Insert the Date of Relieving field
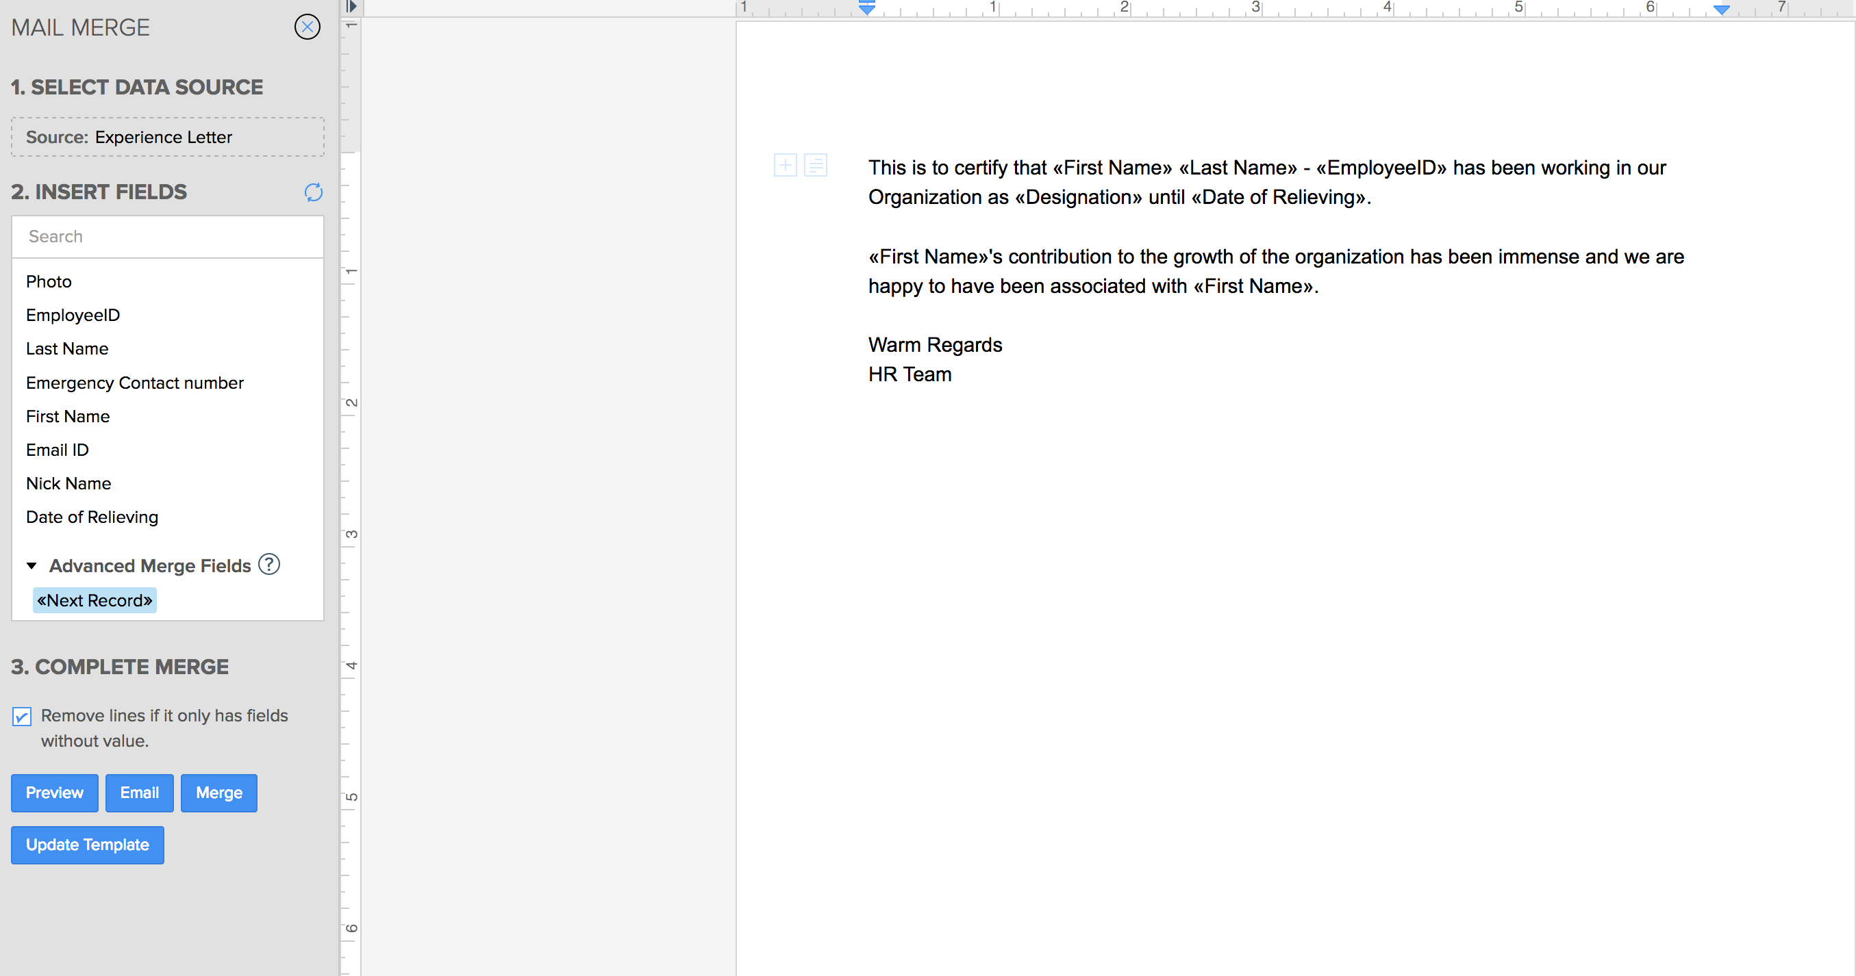Viewport: 1856px width, 976px height. tap(92, 517)
